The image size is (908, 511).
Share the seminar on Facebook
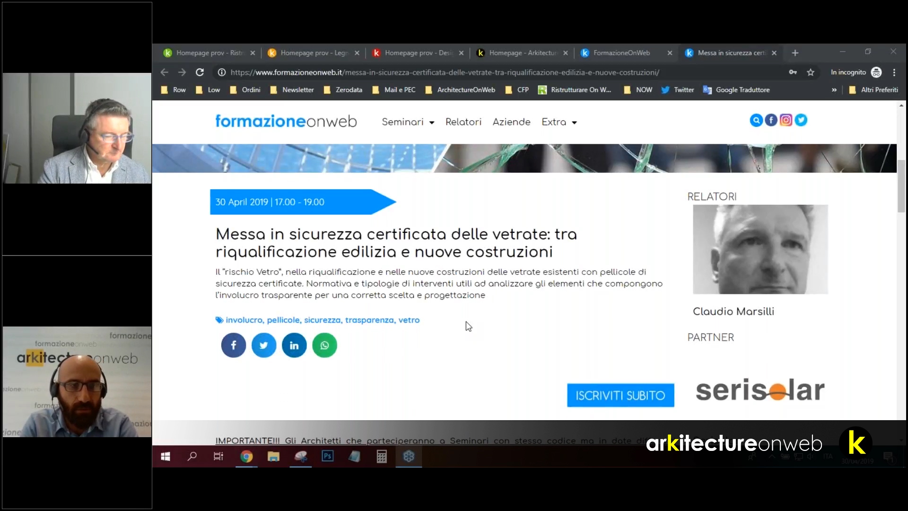coord(234,345)
